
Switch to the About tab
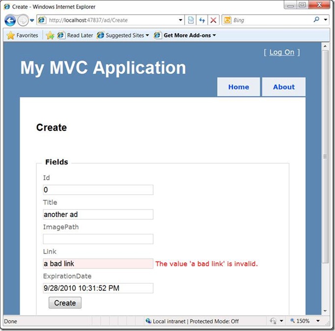point(284,87)
